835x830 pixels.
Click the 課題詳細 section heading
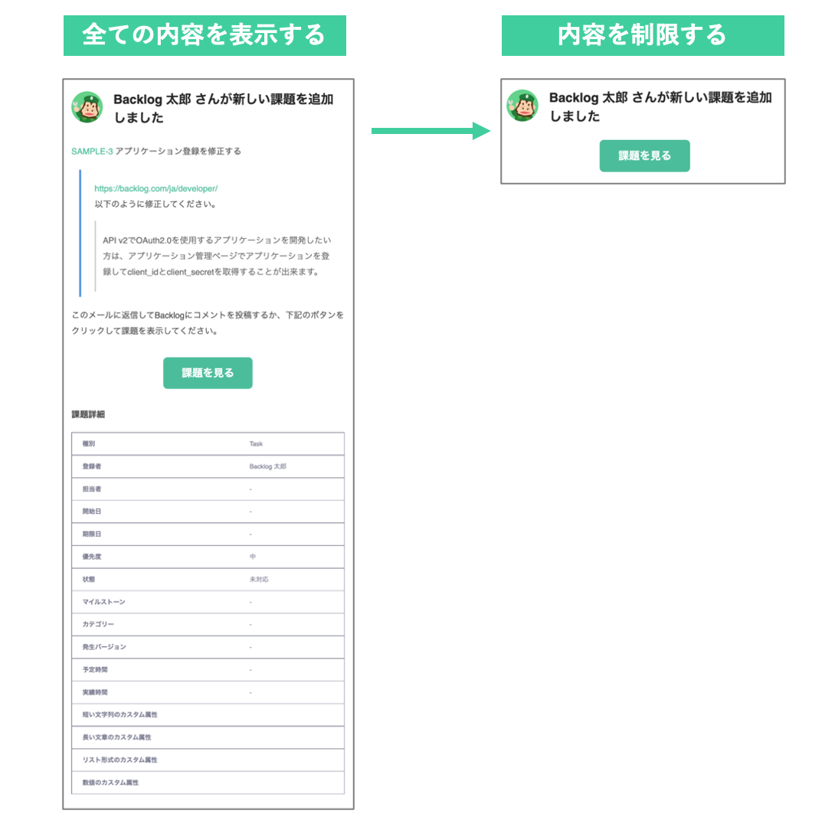tap(88, 414)
